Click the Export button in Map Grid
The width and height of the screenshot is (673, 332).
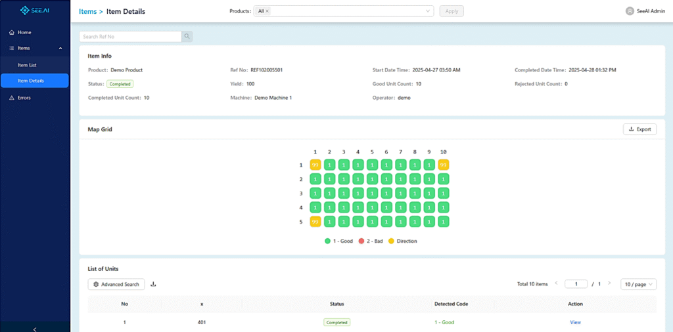click(x=639, y=129)
